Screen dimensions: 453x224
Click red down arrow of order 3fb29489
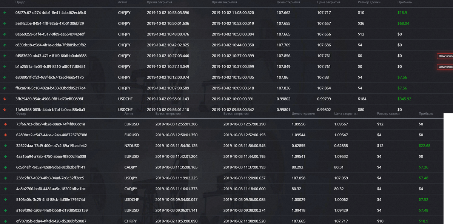pyautogui.click(x=5, y=99)
